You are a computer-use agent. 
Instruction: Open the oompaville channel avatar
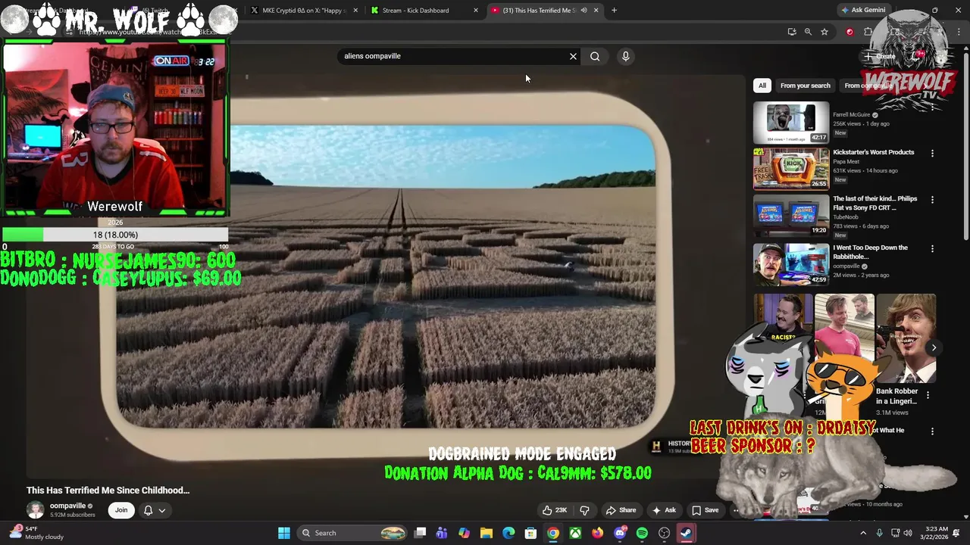click(36, 510)
